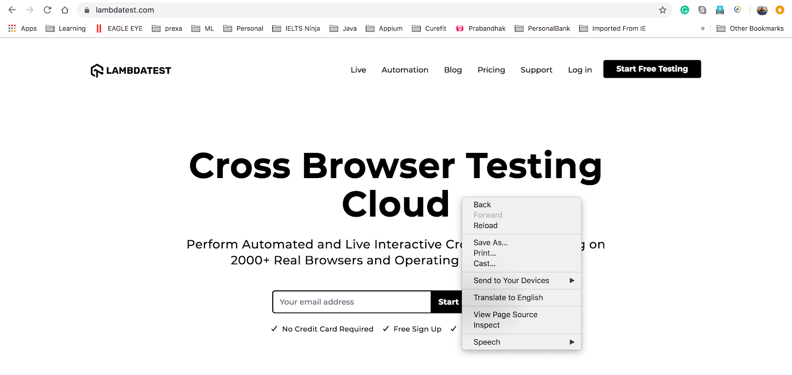The image size is (792, 375).
Task: Click the LambdaTest logo
Action: click(131, 70)
